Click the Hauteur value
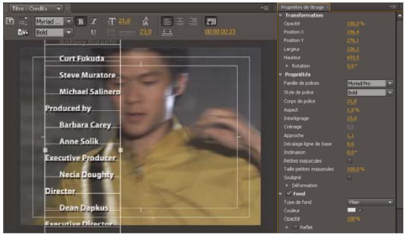404x234 pixels. (353, 58)
